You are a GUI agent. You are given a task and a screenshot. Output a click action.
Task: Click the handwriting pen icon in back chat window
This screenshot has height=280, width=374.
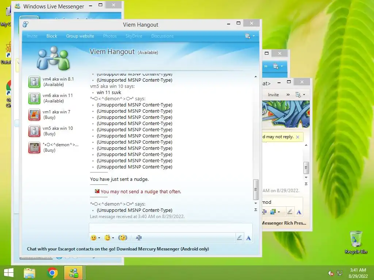[290, 212]
